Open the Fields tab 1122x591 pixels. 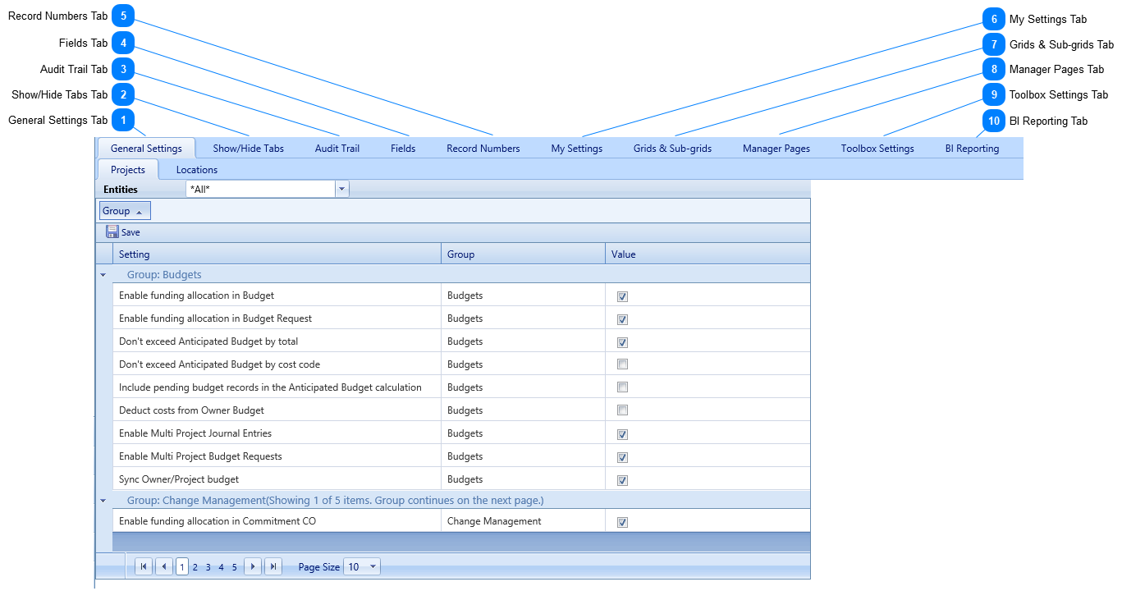coord(403,149)
